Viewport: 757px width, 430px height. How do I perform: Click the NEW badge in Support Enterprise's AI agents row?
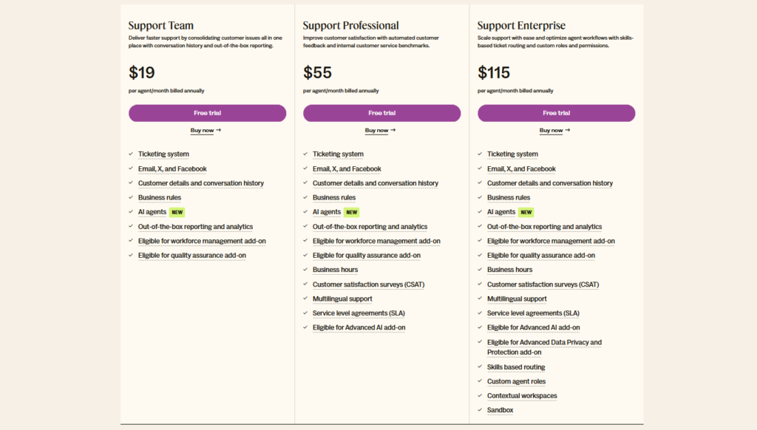[526, 212]
